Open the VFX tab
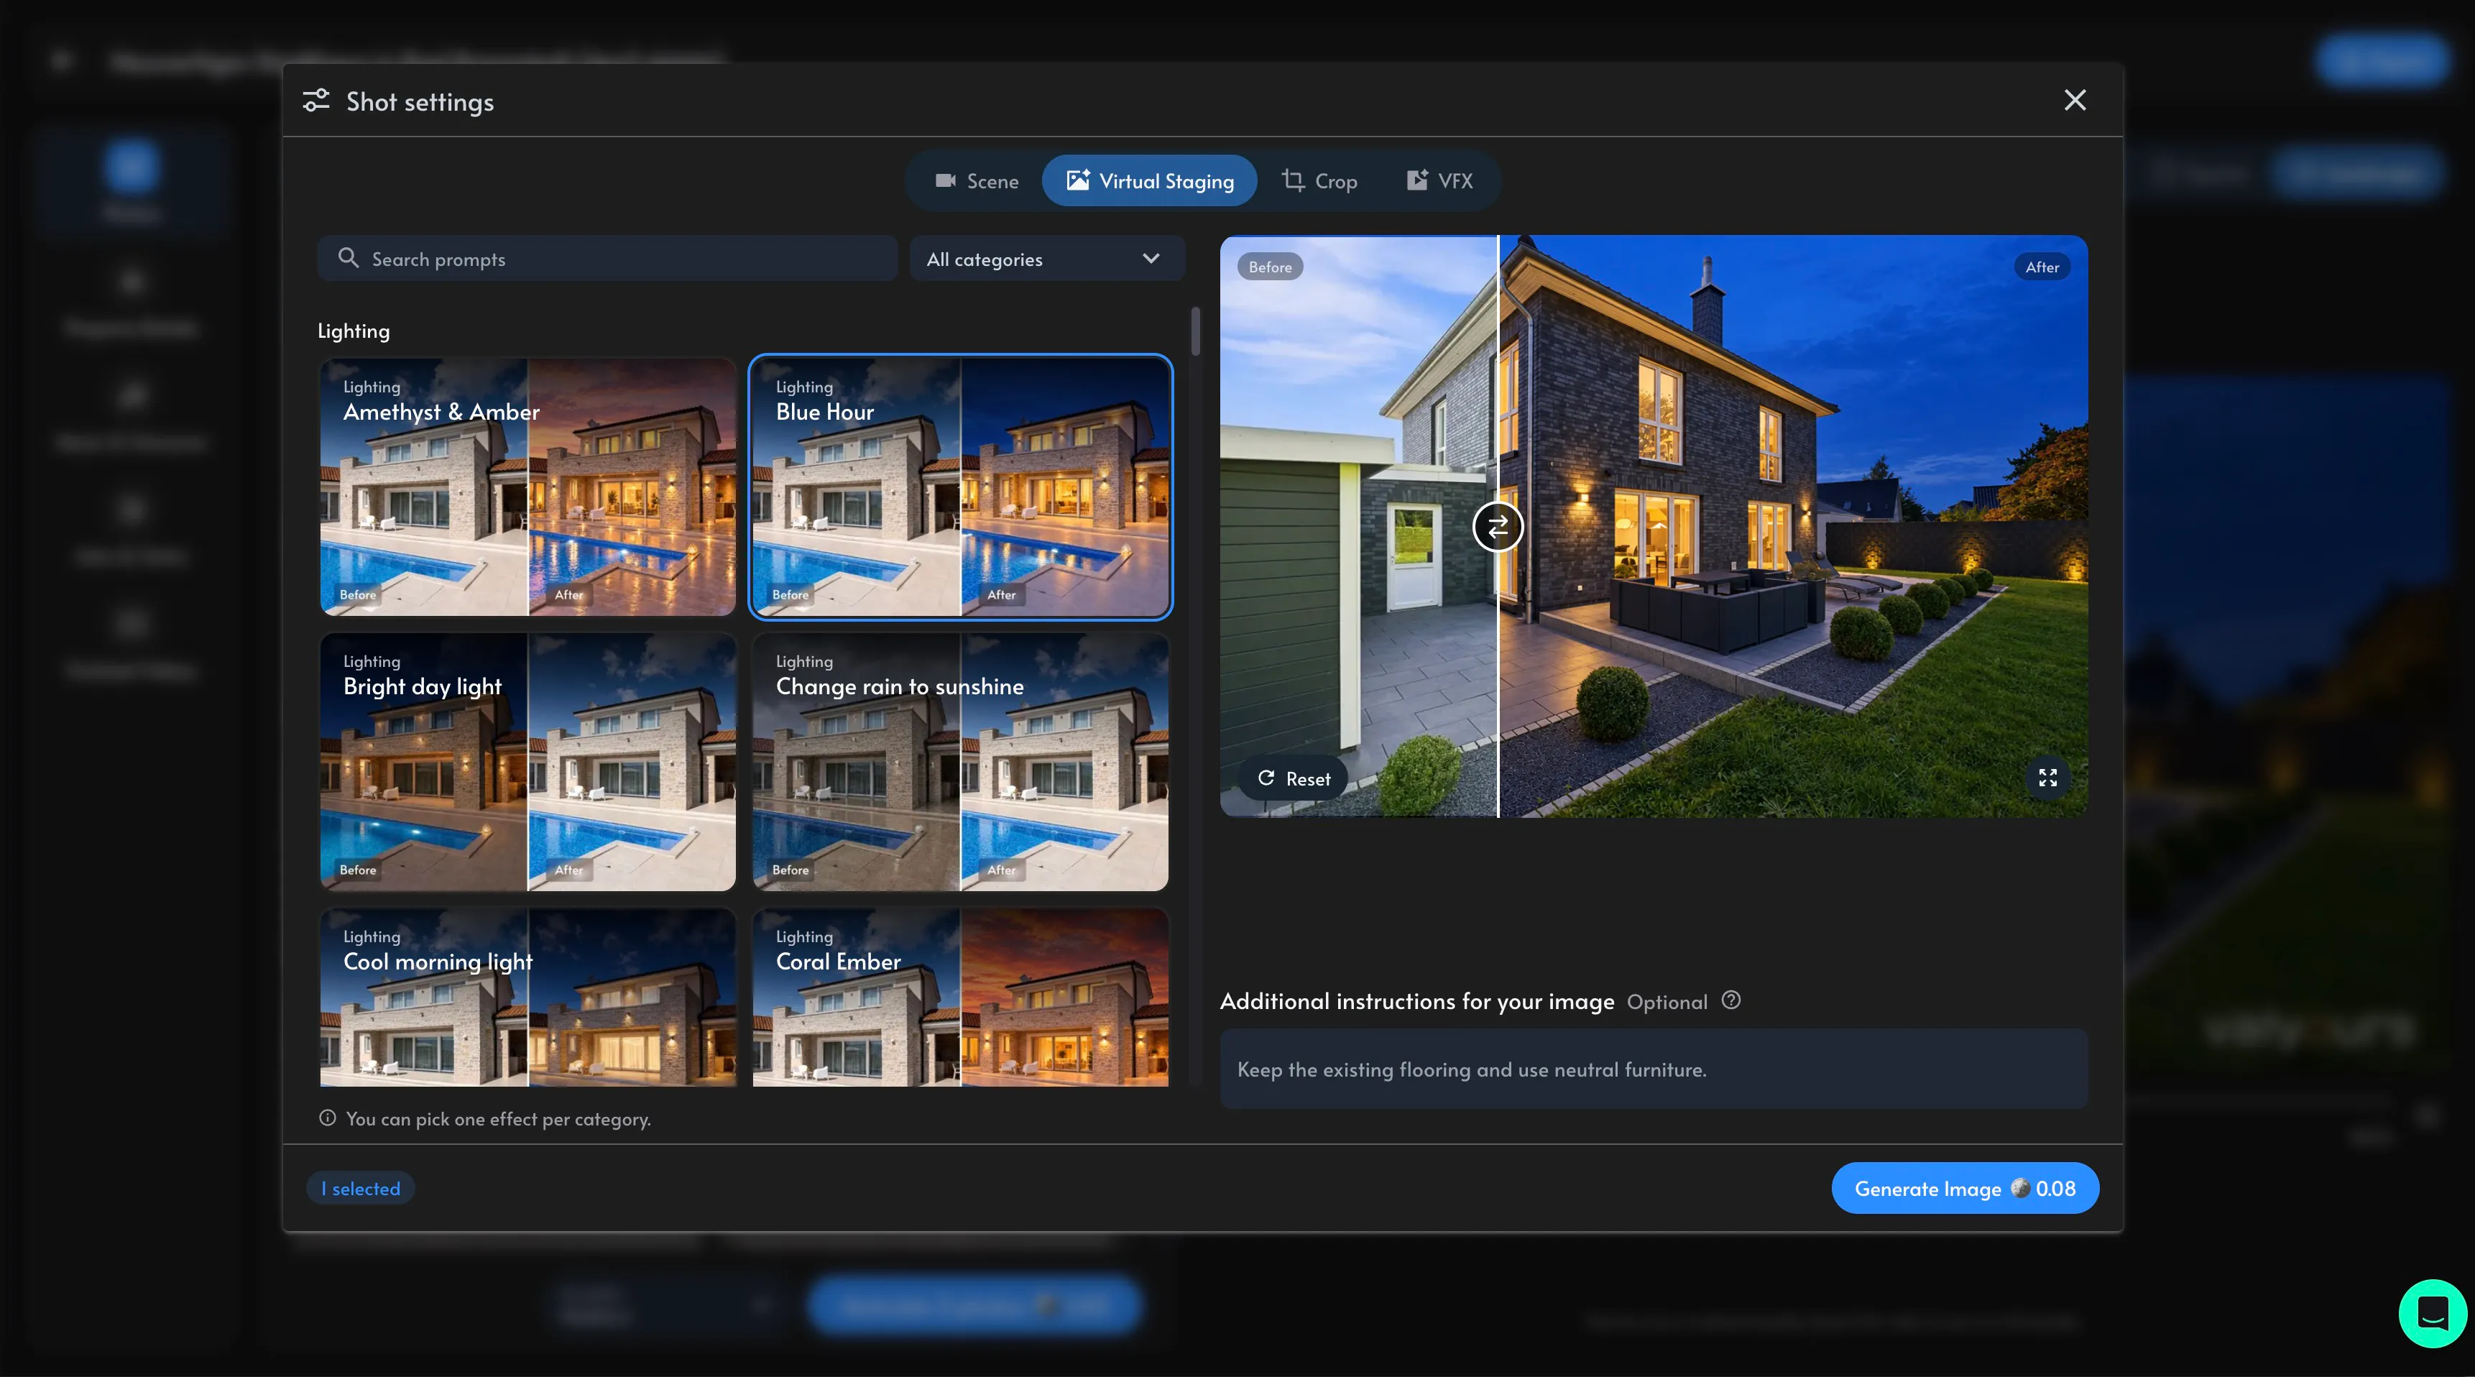 (1438, 180)
